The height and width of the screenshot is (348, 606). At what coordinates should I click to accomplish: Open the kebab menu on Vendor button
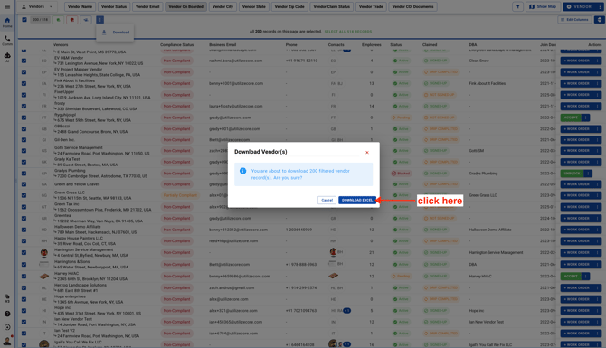(600, 6)
